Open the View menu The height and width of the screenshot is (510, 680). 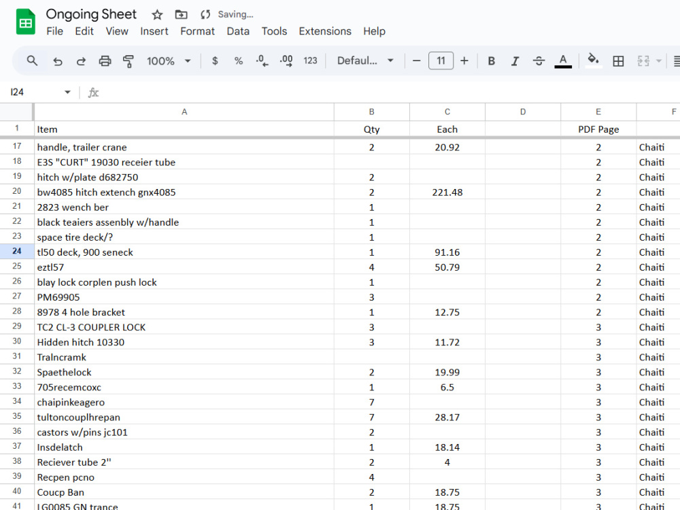117,31
